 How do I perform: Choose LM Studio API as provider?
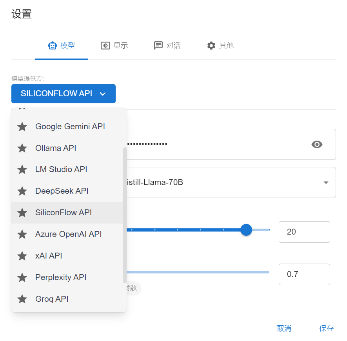click(67, 170)
